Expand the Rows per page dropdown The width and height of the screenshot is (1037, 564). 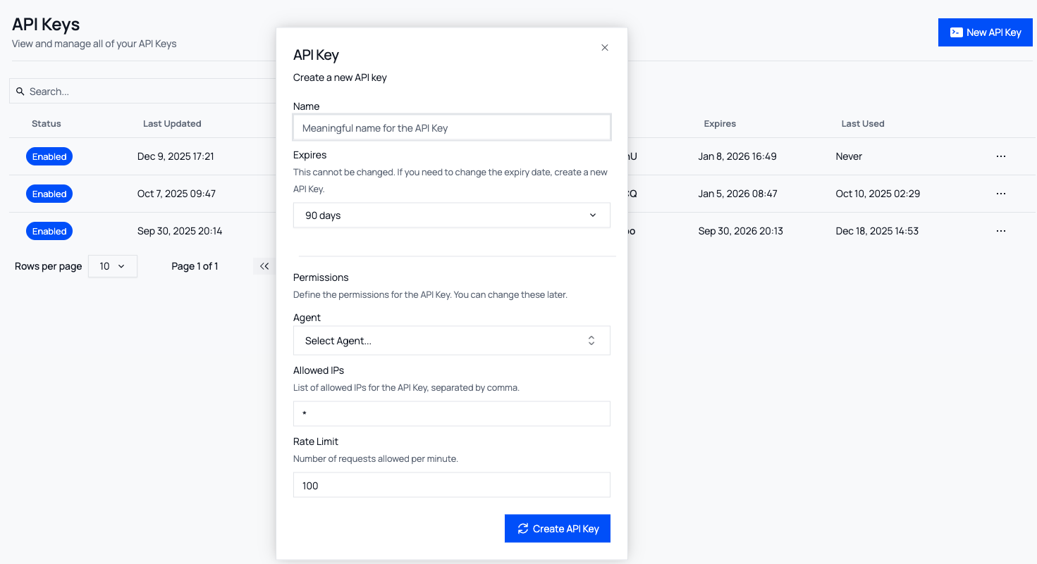112,266
